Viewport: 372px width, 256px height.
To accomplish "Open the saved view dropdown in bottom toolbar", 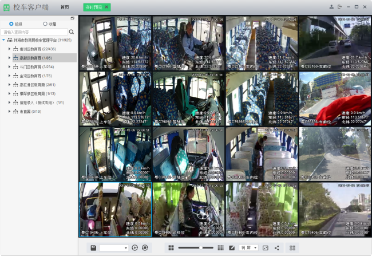I will 114,247.
